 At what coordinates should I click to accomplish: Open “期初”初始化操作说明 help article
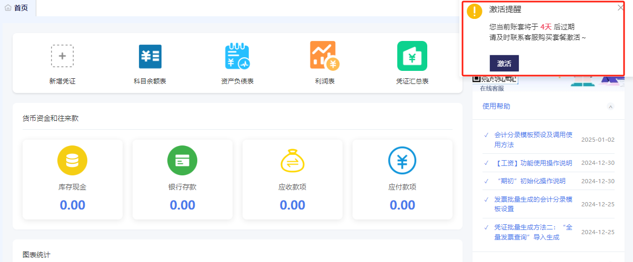tap(530, 181)
